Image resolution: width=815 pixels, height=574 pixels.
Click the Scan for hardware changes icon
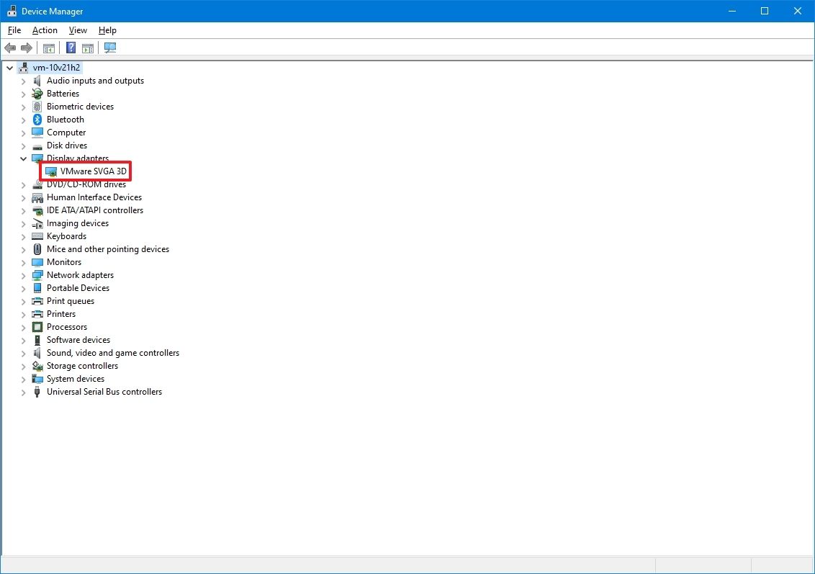(x=109, y=48)
